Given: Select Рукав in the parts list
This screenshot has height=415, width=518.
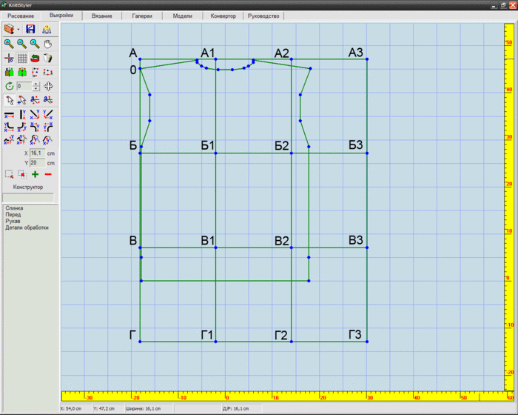Looking at the screenshot, I should (13, 221).
